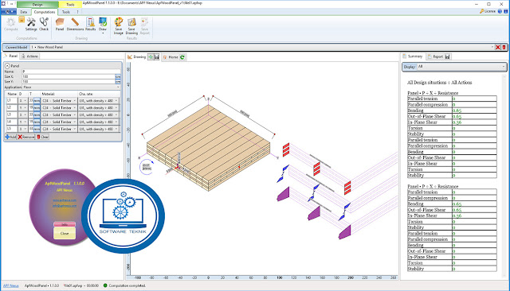Click the zoom-fit icon beside Drawing tab
510x291 pixels.
point(151,57)
